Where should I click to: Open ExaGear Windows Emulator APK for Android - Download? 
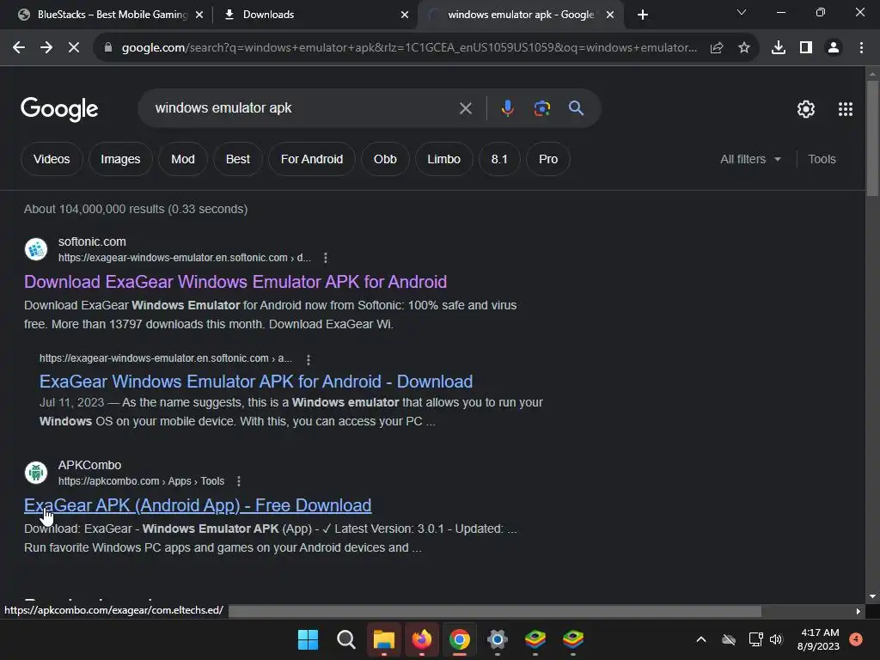click(x=256, y=382)
